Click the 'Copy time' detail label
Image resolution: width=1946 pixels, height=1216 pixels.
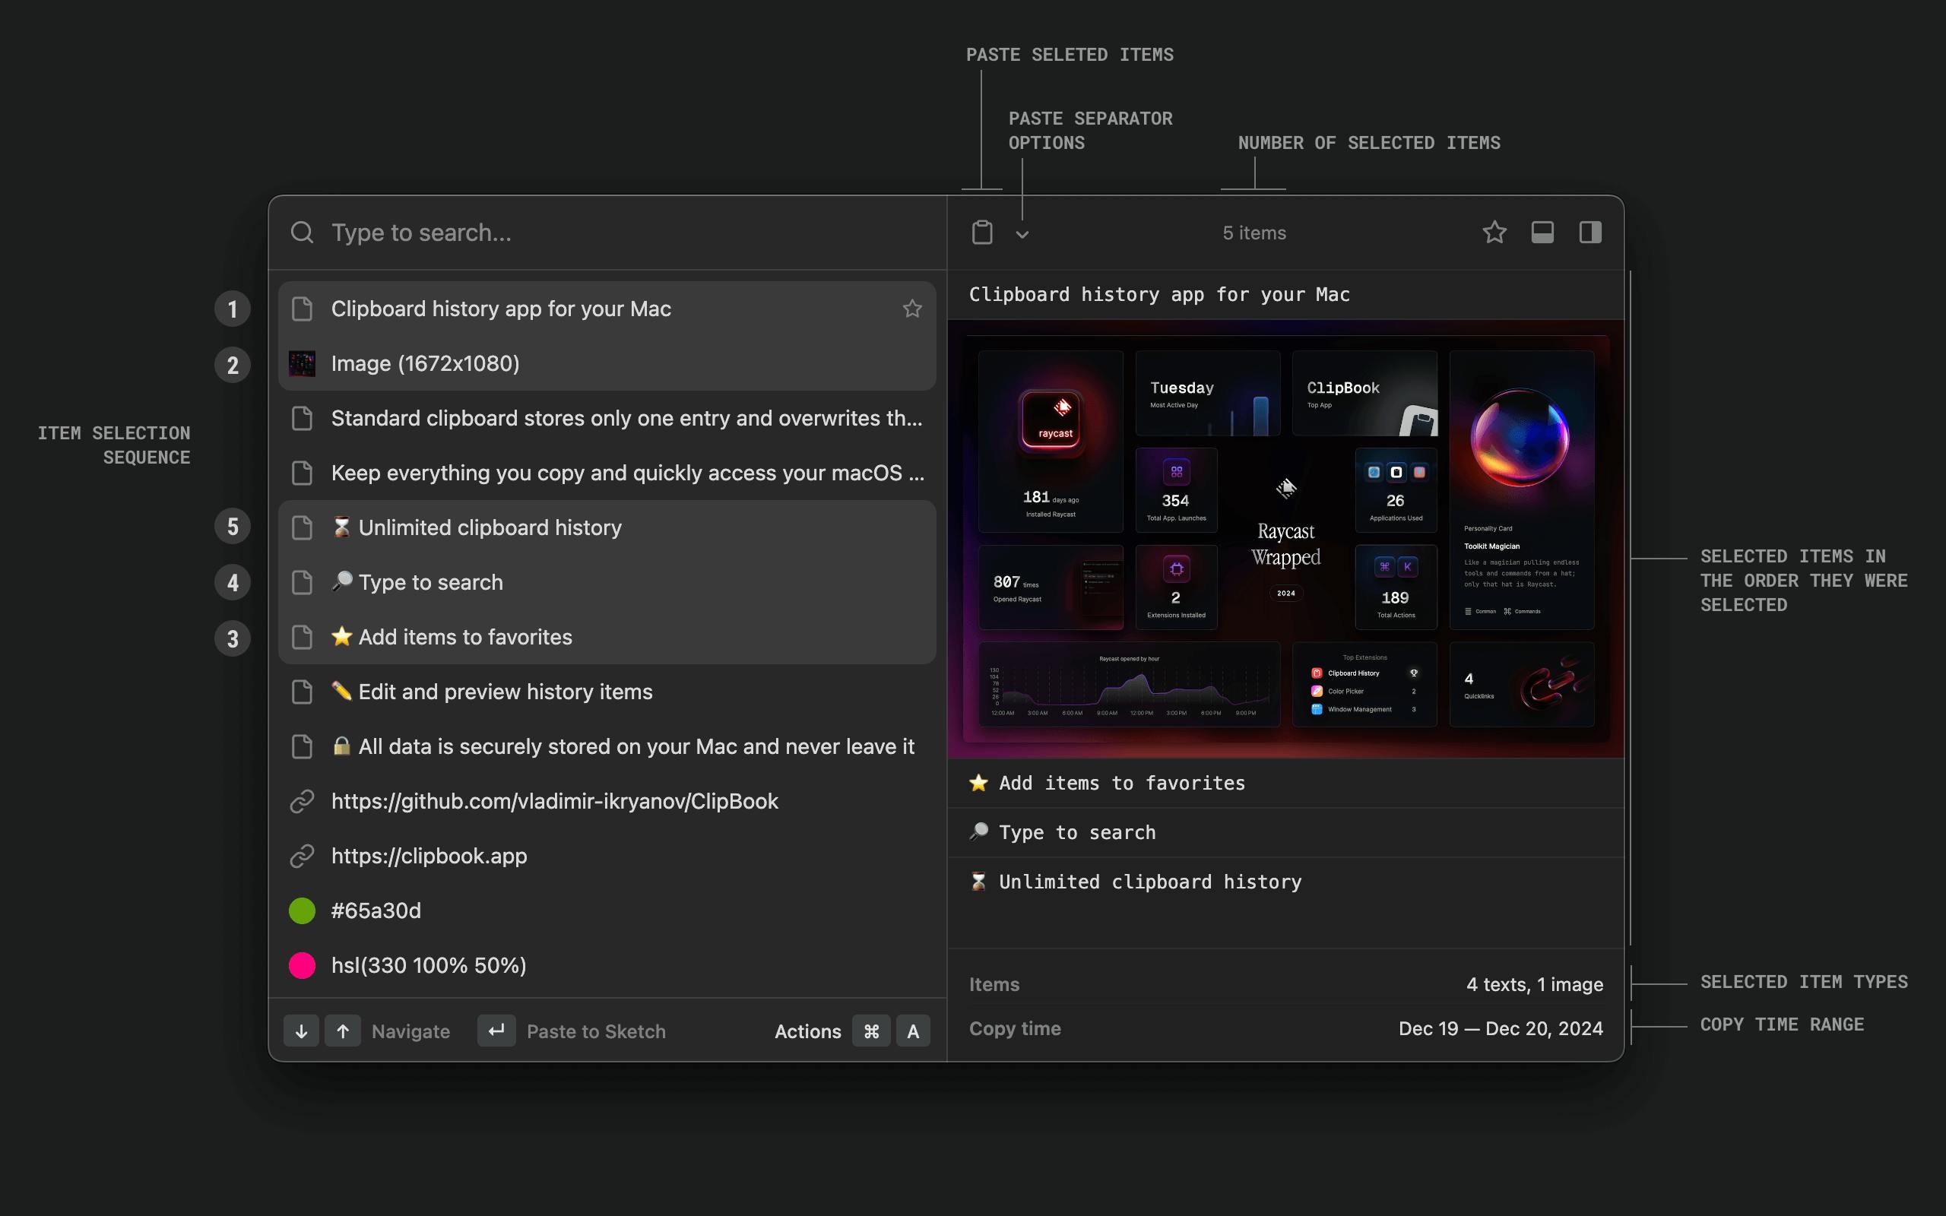point(1015,1028)
